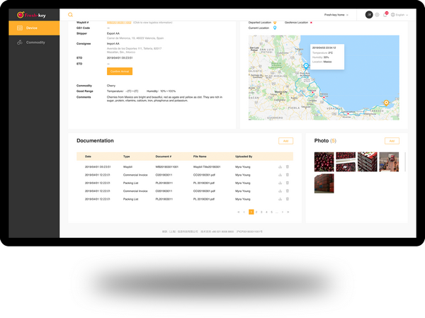This screenshot has height=318, width=425.
Task: Click the destination marker on map
Action: [x=385, y=103]
